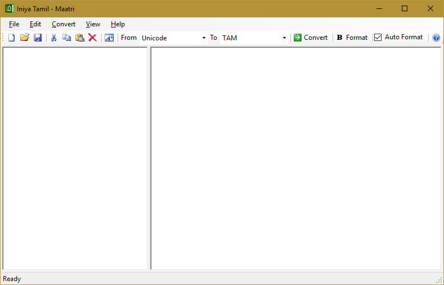Save using the floppy disk icon
The width and height of the screenshot is (444, 285).
38,38
